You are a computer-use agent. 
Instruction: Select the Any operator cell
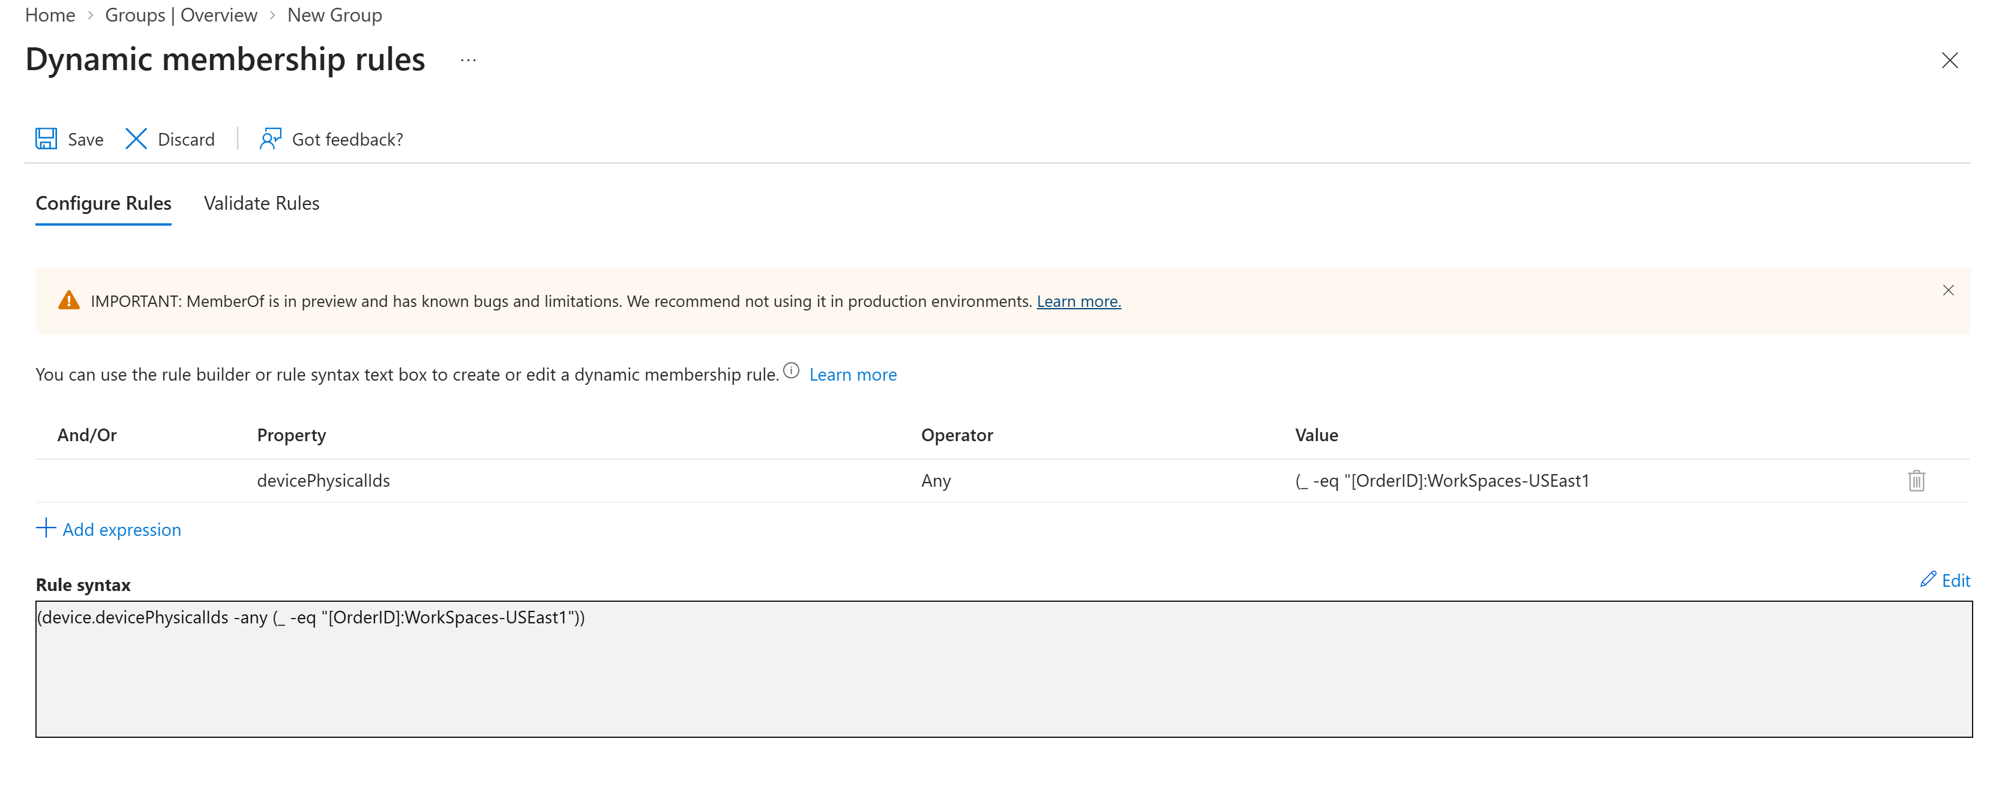click(936, 481)
